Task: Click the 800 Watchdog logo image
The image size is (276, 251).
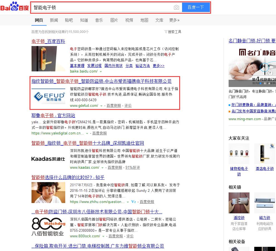Action: 48,227
